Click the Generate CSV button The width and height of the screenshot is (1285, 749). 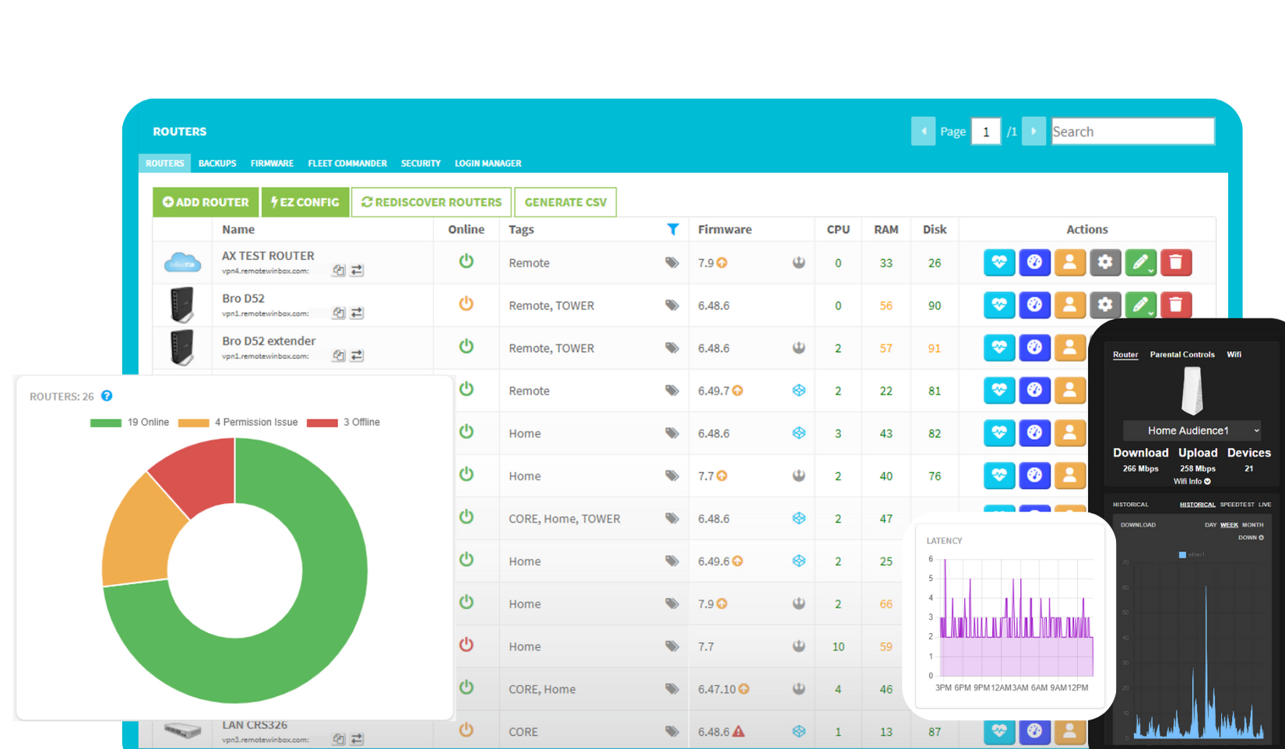coord(565,202)
